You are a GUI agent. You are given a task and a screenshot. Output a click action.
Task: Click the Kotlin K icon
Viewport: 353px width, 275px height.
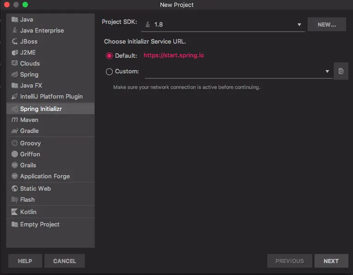(15, 212)
